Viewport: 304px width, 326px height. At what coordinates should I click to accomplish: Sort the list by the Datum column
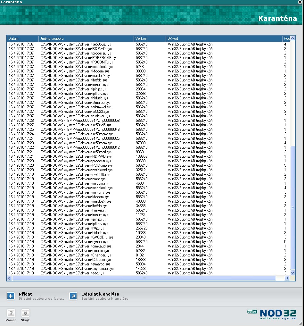pos(22,38)
